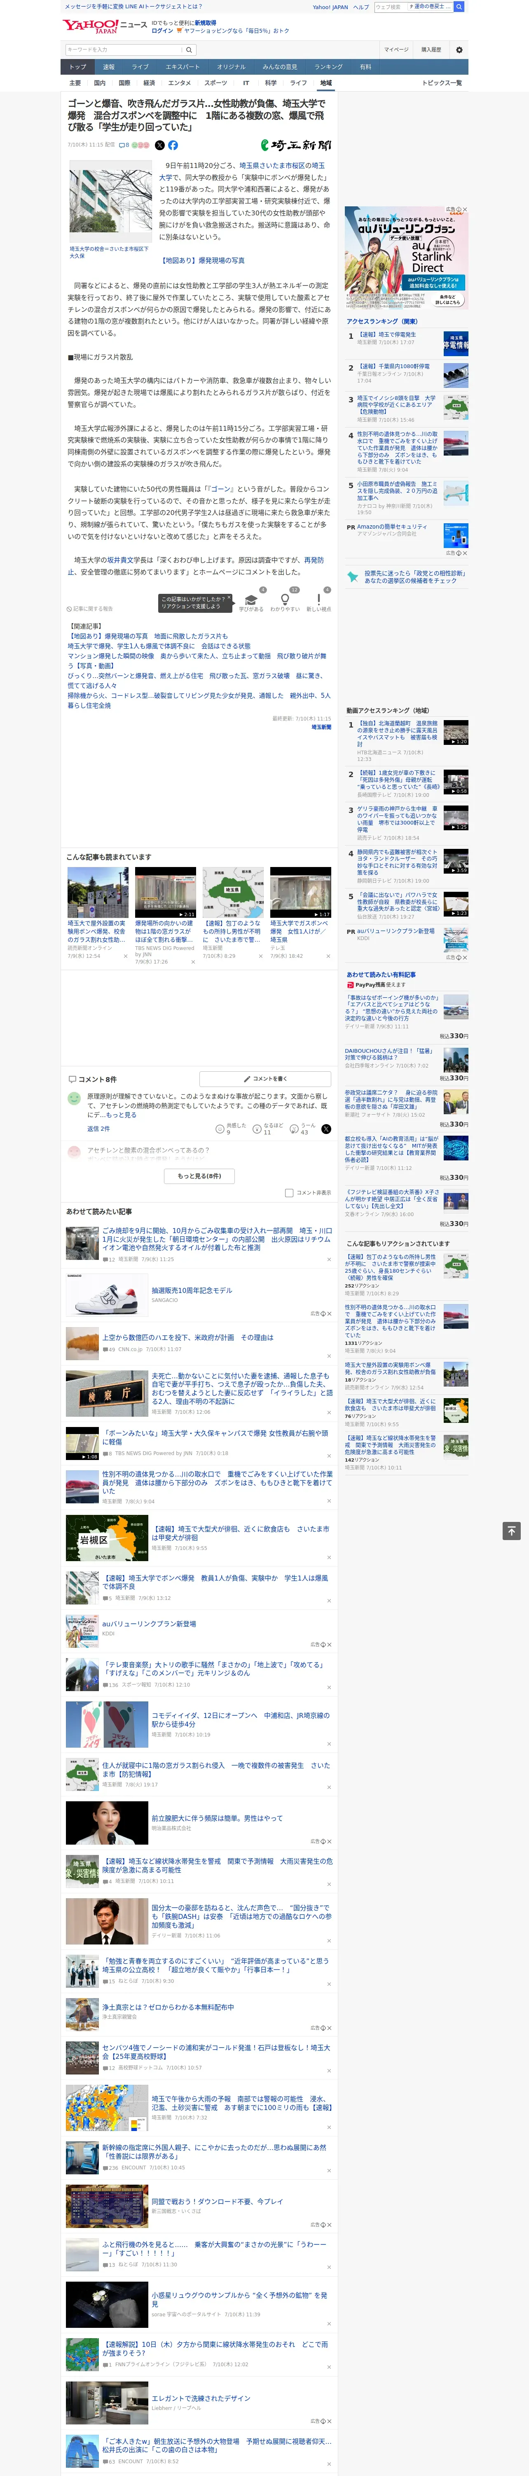Click the 埼玉新聞 publisher logo

pyautogui.click(x=297, y=145)
